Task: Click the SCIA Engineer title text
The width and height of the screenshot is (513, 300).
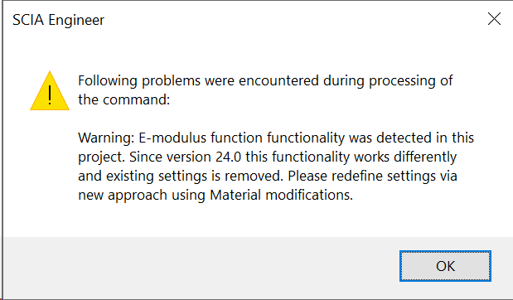Action: 58,20
